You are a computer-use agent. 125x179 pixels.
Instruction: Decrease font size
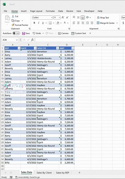click(67, 18)
